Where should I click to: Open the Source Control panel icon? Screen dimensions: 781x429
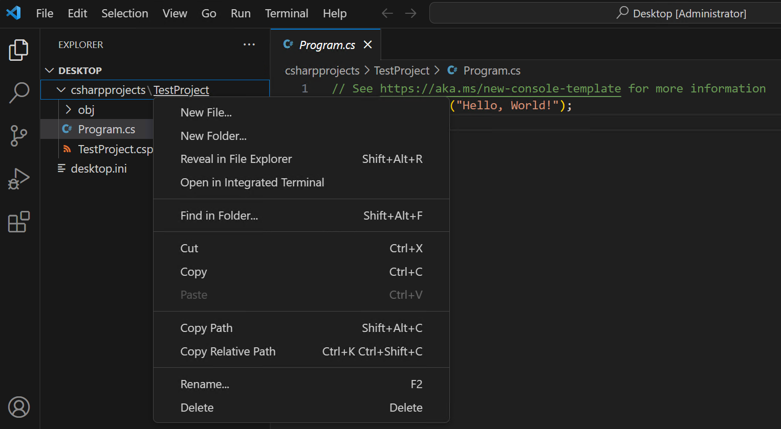click(x=19, y=136)
